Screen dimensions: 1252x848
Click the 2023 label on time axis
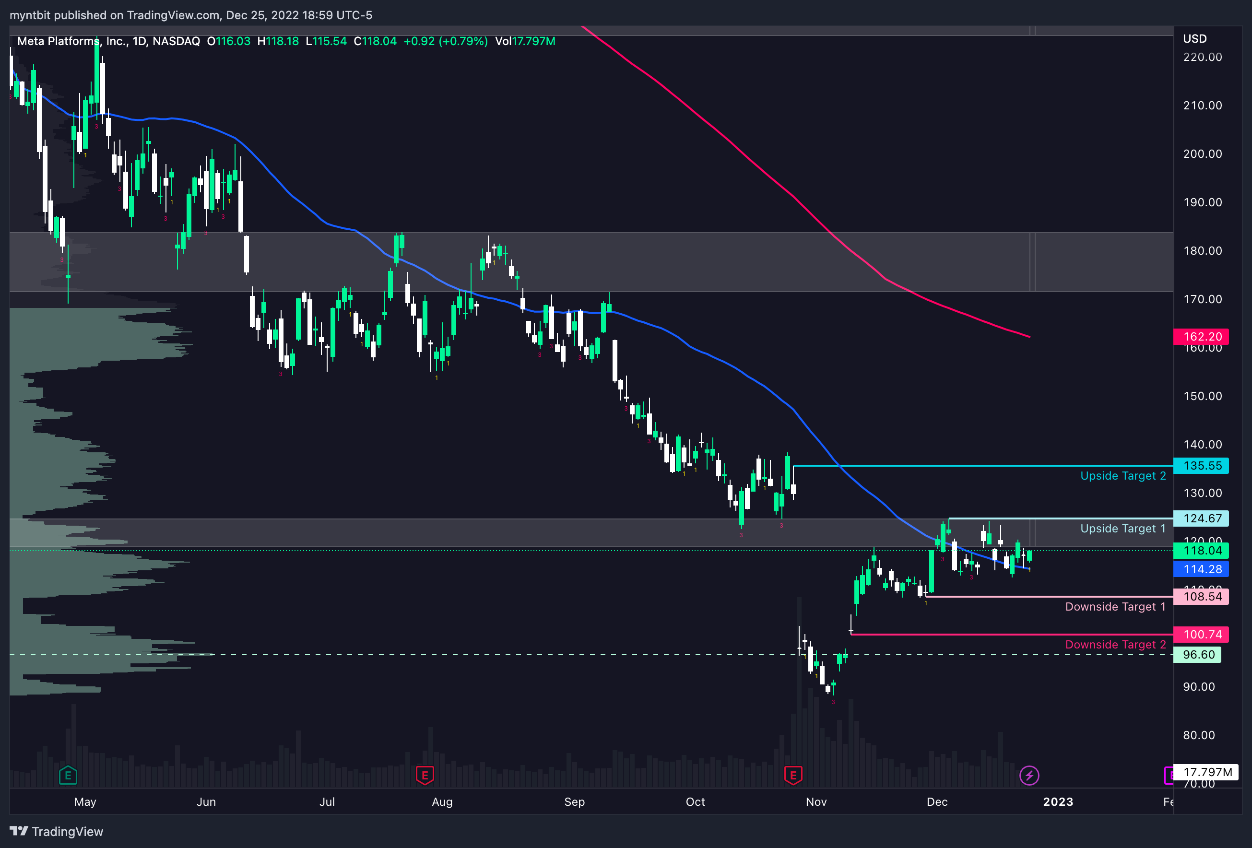(x=1058, y=801)
